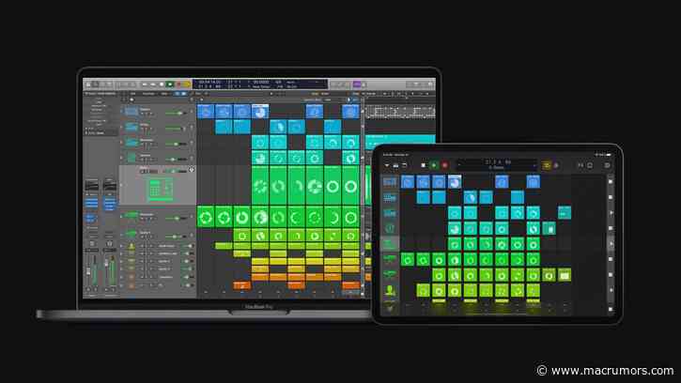
Task: Click the Stop button in MacBook transport
Action: (x=162, y=84)
